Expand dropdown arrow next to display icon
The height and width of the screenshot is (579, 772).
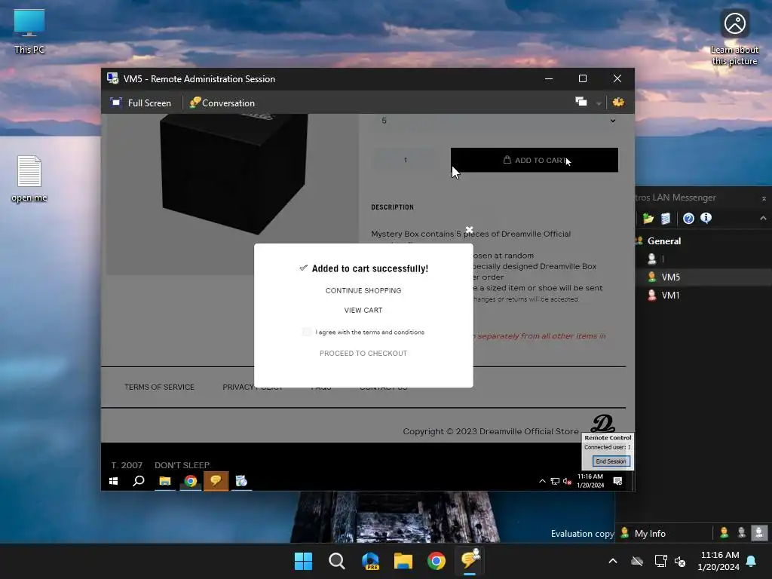coord(599,103)
